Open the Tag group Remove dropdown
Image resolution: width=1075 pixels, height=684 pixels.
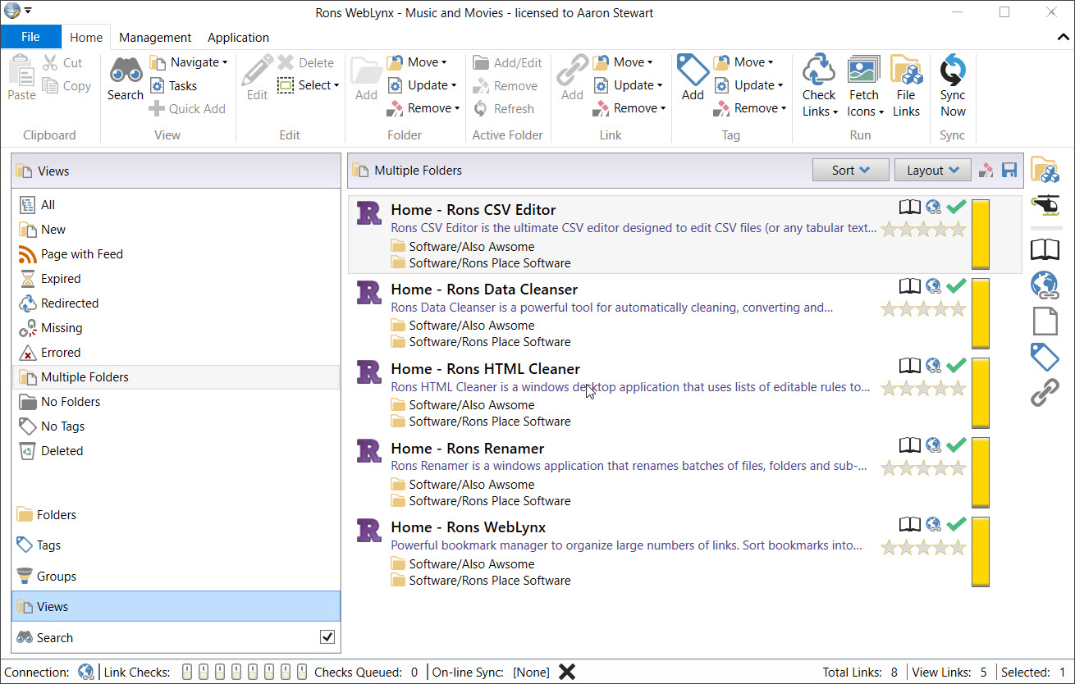point(750,108)
